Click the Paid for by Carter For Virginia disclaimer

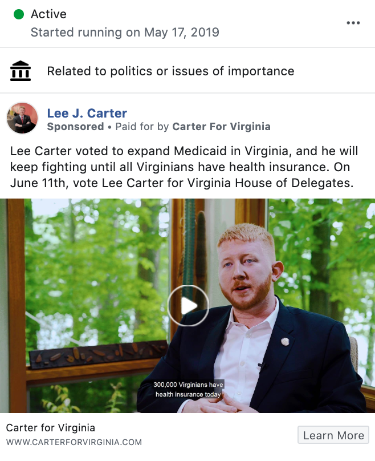193,127
